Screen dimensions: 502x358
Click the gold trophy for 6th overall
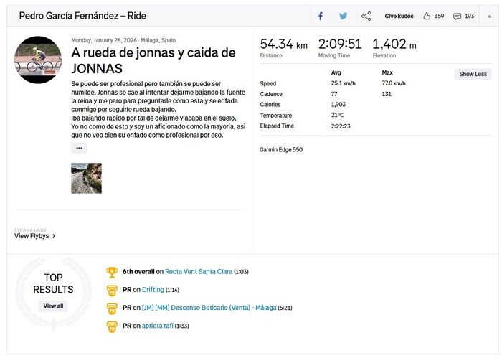[x=112, y=272]
